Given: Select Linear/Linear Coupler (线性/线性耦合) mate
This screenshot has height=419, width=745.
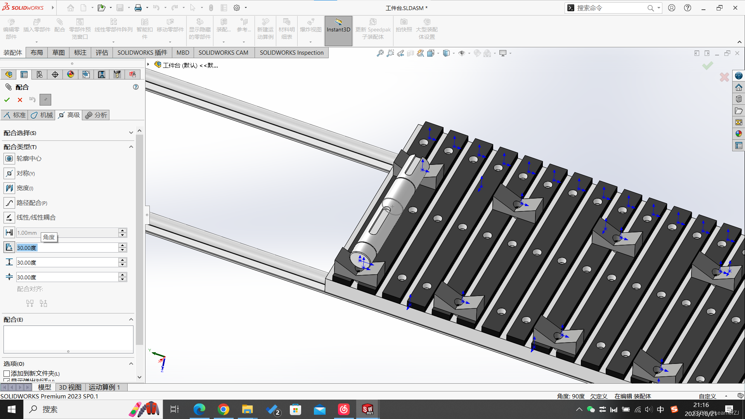Looking at the screenshot, I should coord(9,218).
